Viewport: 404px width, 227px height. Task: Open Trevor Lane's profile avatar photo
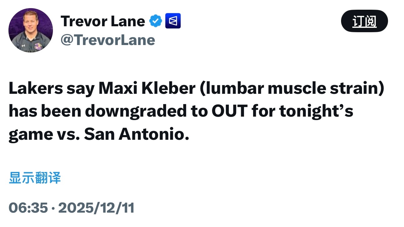tap(31, 30)
